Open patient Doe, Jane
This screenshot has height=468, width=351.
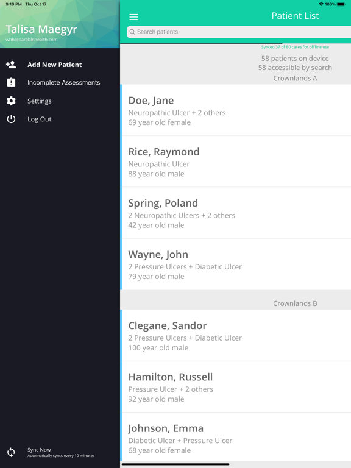coord(236,110)
